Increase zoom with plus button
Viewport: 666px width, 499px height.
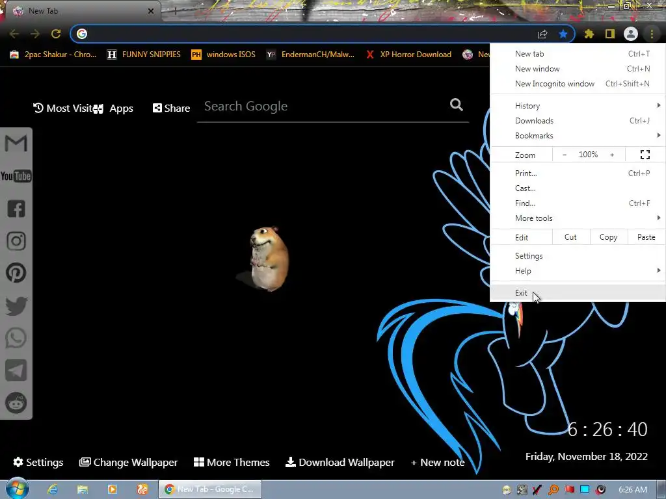click(612, 155)
